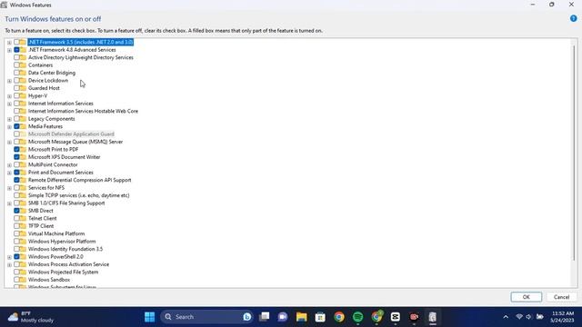Viewport: 582px width, 327px height.
Task: Open File Explorer from the taskbar
Action: click(301, 317)
